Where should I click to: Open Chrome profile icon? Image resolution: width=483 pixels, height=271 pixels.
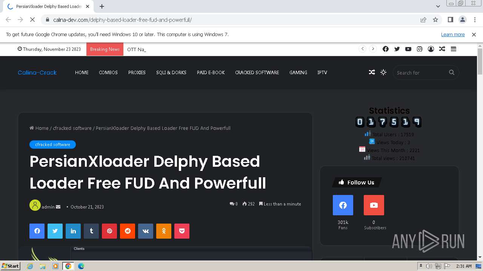[x=462, y=20]
